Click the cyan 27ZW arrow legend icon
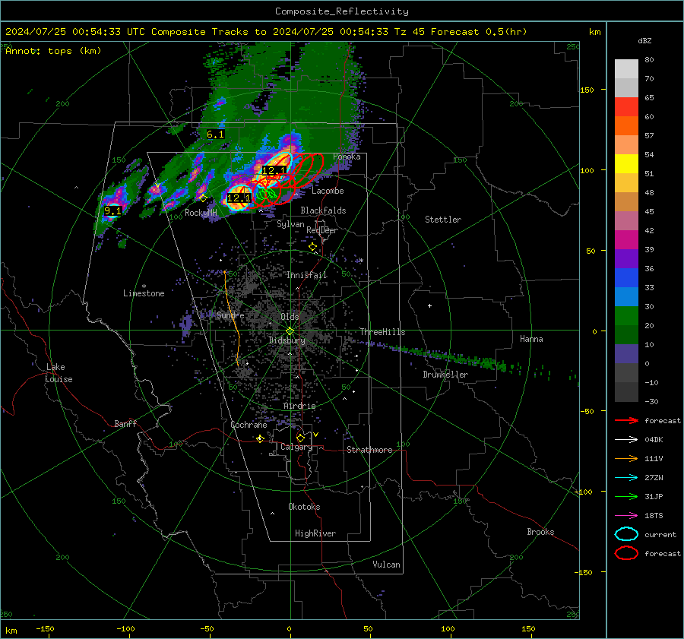684x639 pixels. click(x=626, y=478)
